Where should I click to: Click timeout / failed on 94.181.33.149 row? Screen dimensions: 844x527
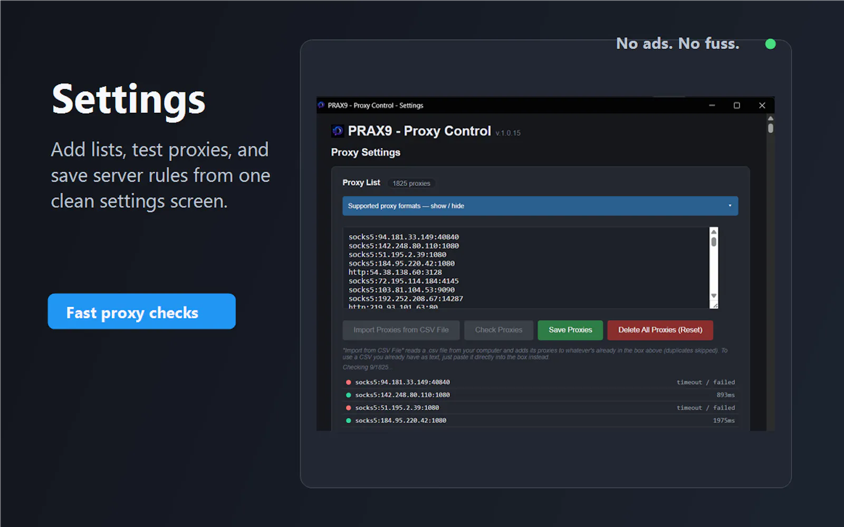click(706, 382)
